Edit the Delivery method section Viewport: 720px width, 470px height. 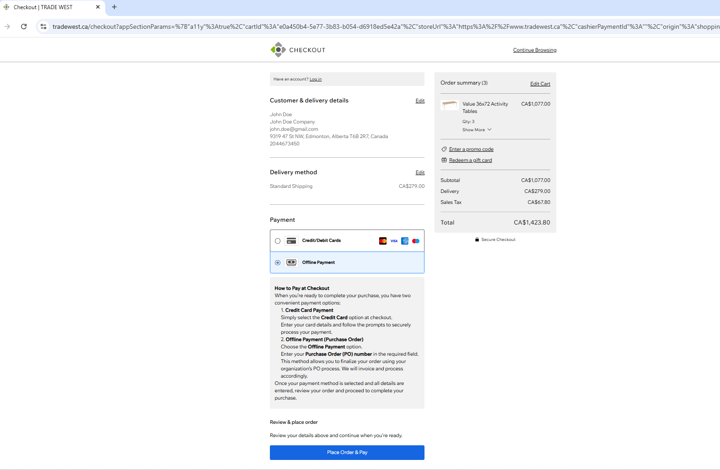pos(420,172)
